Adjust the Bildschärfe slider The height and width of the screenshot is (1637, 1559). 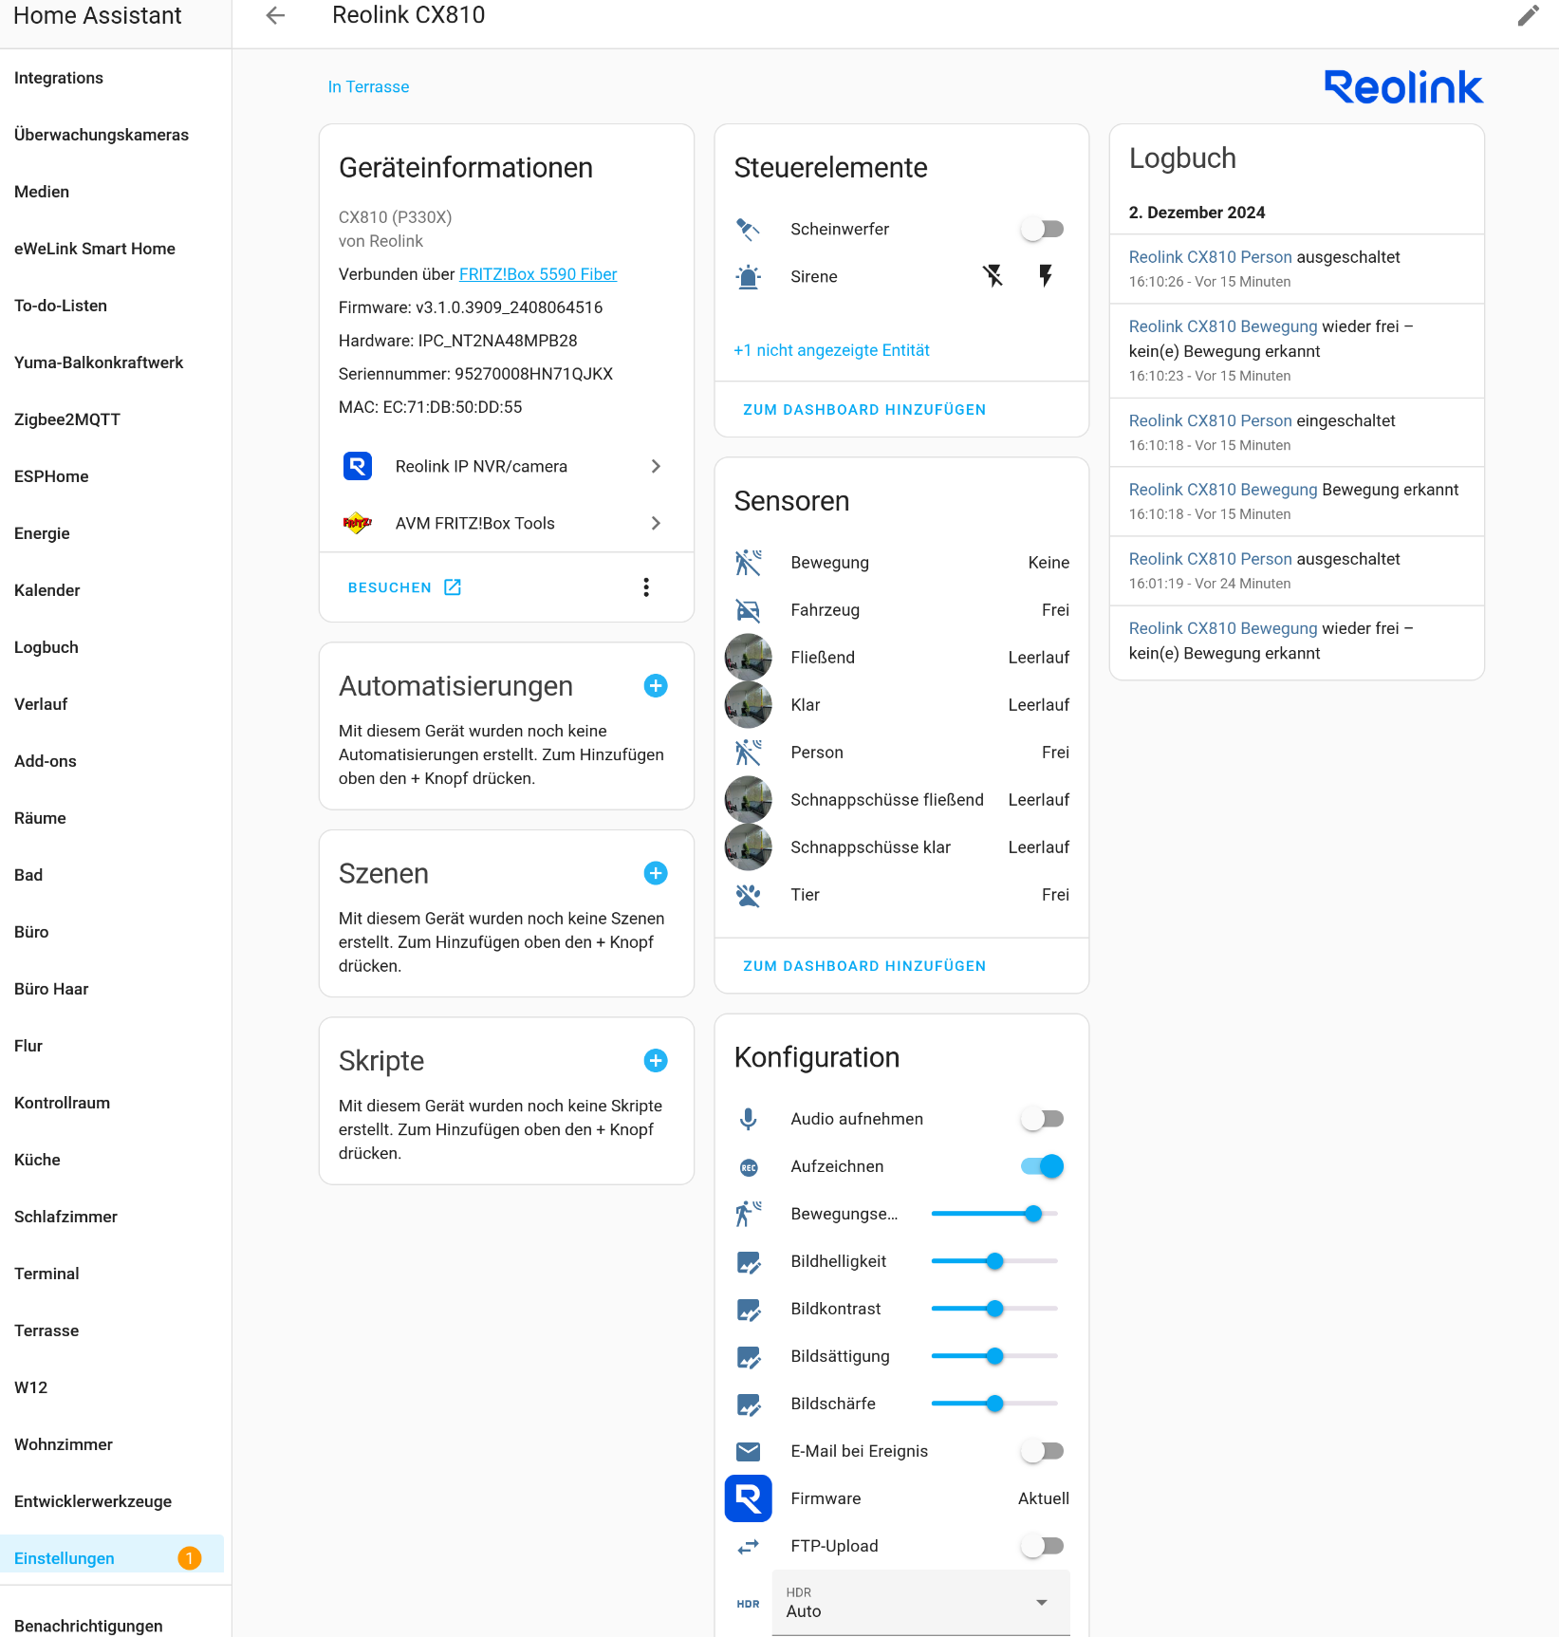click(994, 1404)
